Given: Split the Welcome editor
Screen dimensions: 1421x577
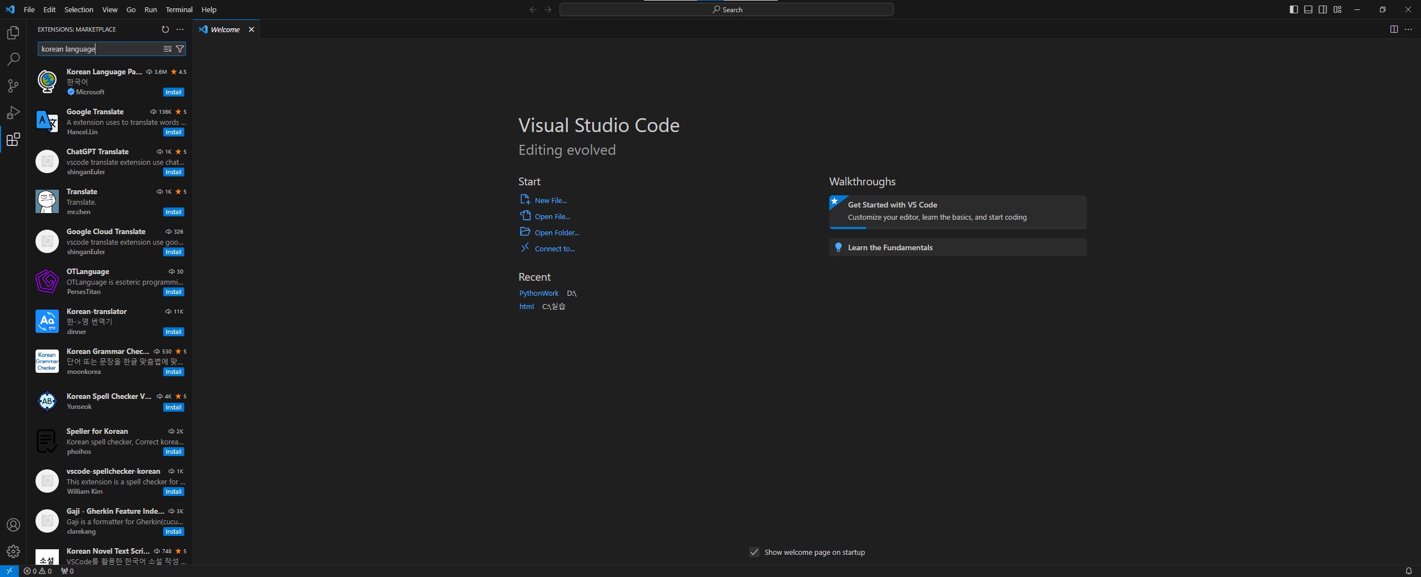Looking at the screenshot, I should [1394, 29].
